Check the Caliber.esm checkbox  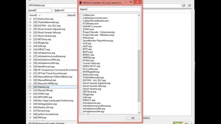pos(81,15)
